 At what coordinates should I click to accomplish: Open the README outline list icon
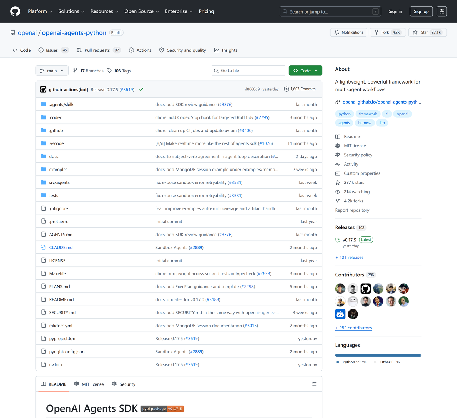[x=314, y=384]
